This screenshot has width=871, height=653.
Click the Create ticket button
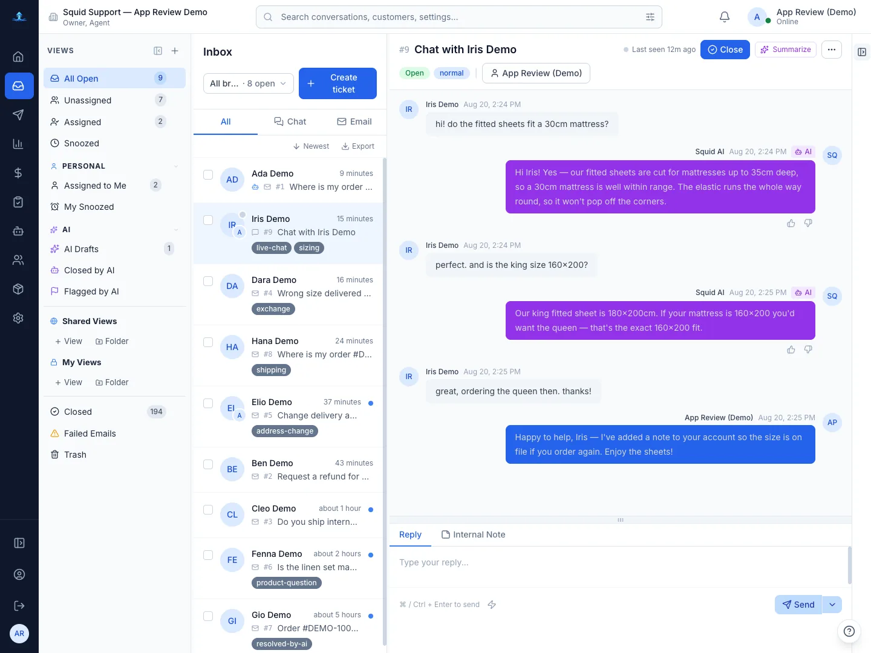tap(338, 83)
